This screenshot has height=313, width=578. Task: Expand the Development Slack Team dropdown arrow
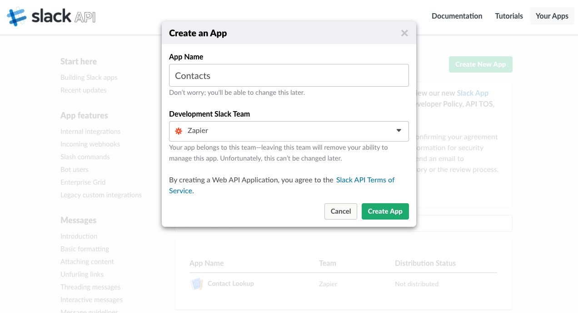click(399, 131)
